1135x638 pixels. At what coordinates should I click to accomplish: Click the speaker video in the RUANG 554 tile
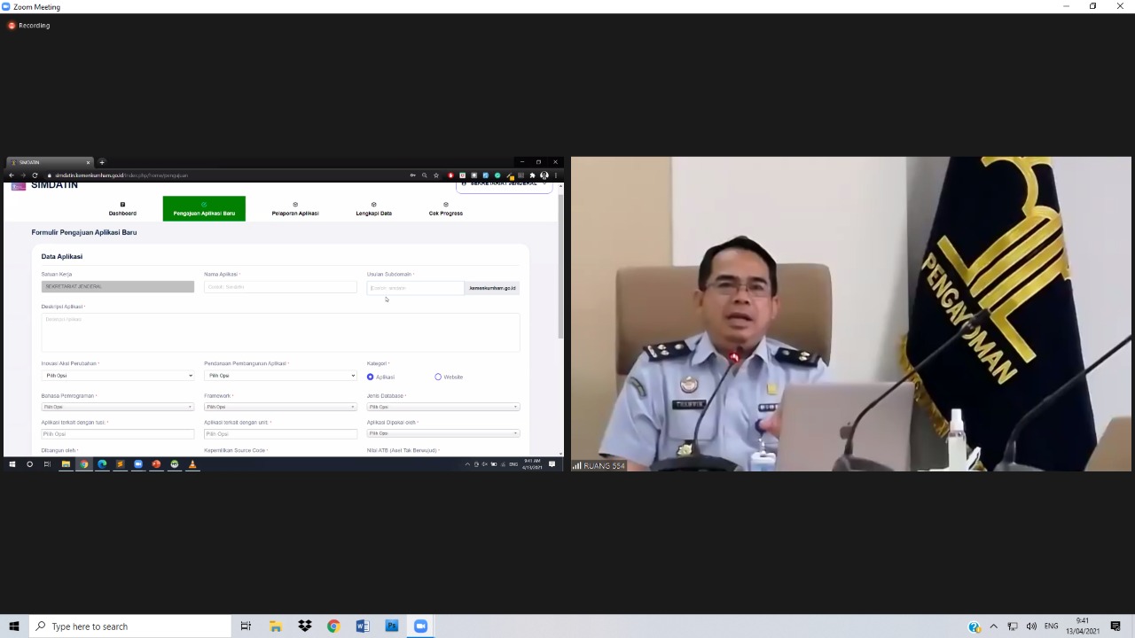point(851,314)
